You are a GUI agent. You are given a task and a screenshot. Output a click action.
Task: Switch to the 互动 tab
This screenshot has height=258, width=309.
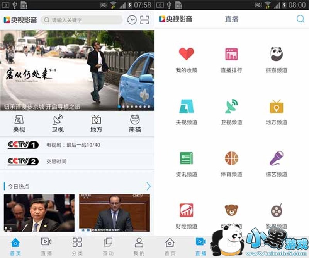tap(108, 247)
